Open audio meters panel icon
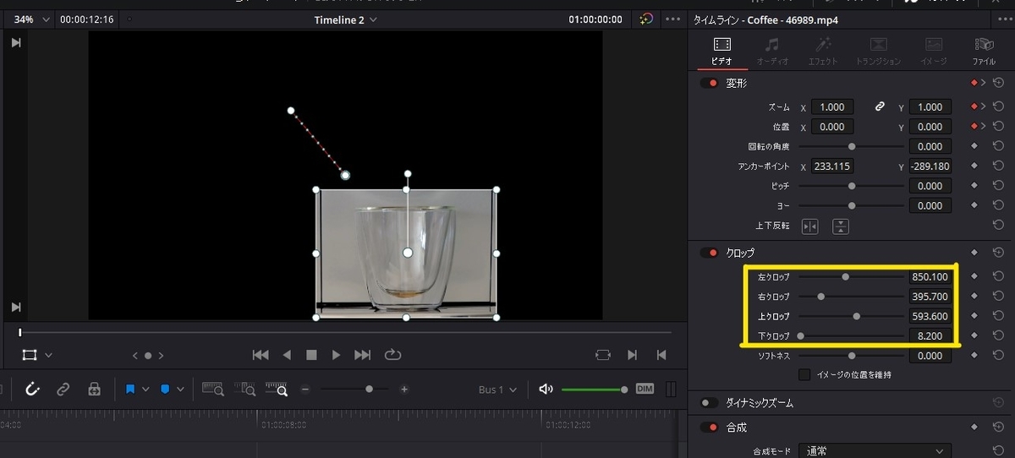This screenshot has height=458, width=1015. 671,389
